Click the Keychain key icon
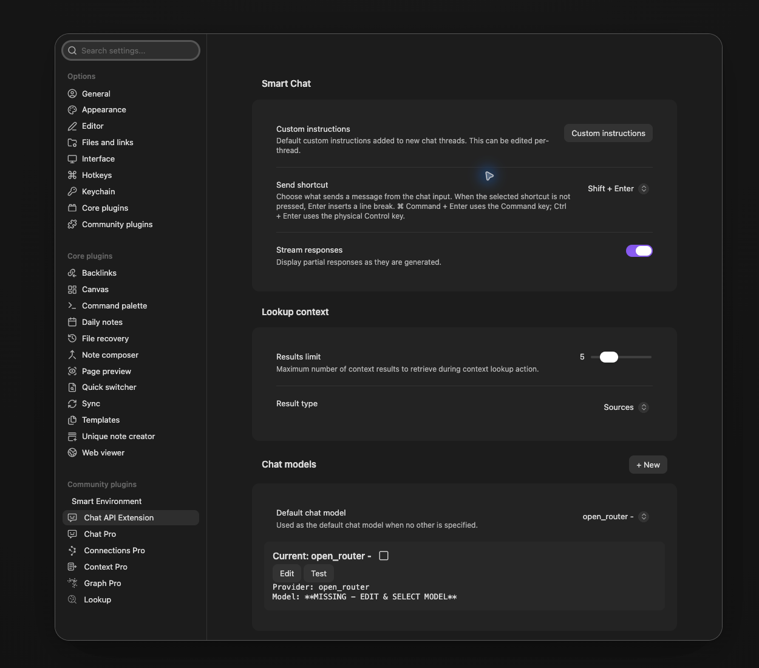Viewport: 759px width, 668px height. coord(72,192)
